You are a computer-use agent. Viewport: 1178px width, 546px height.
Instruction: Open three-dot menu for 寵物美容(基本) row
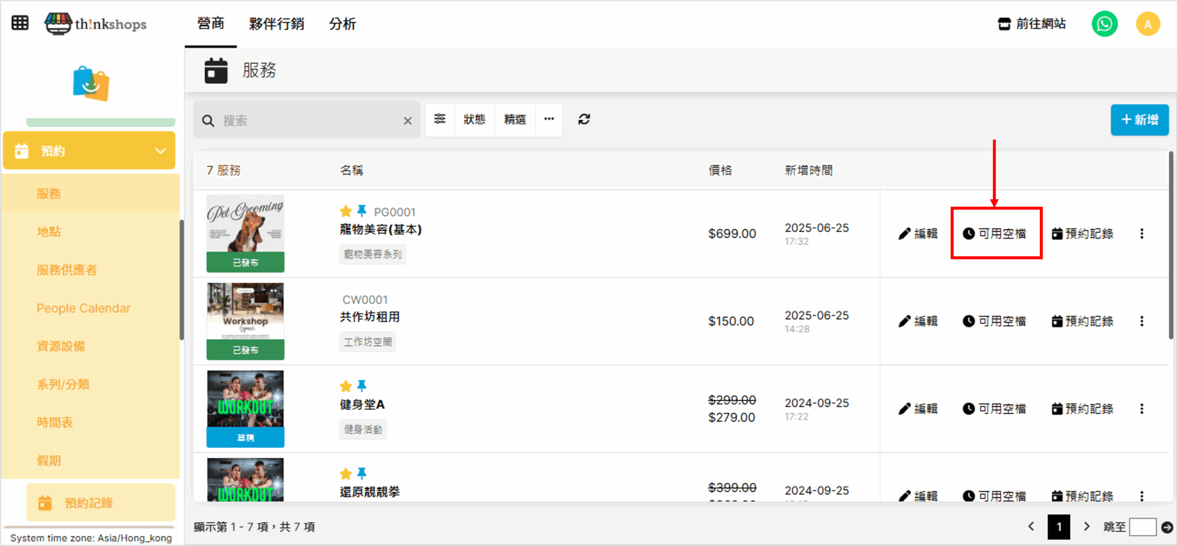pos(1142,234)
